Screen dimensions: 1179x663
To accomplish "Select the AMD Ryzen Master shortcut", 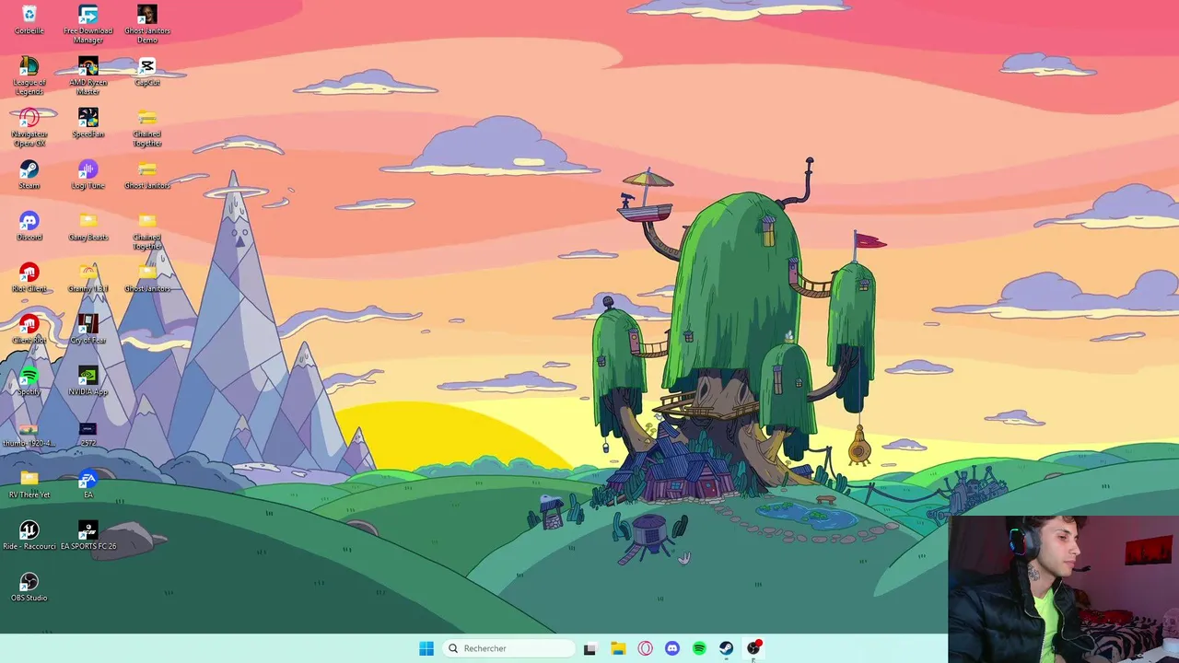I will coord(88,76).
